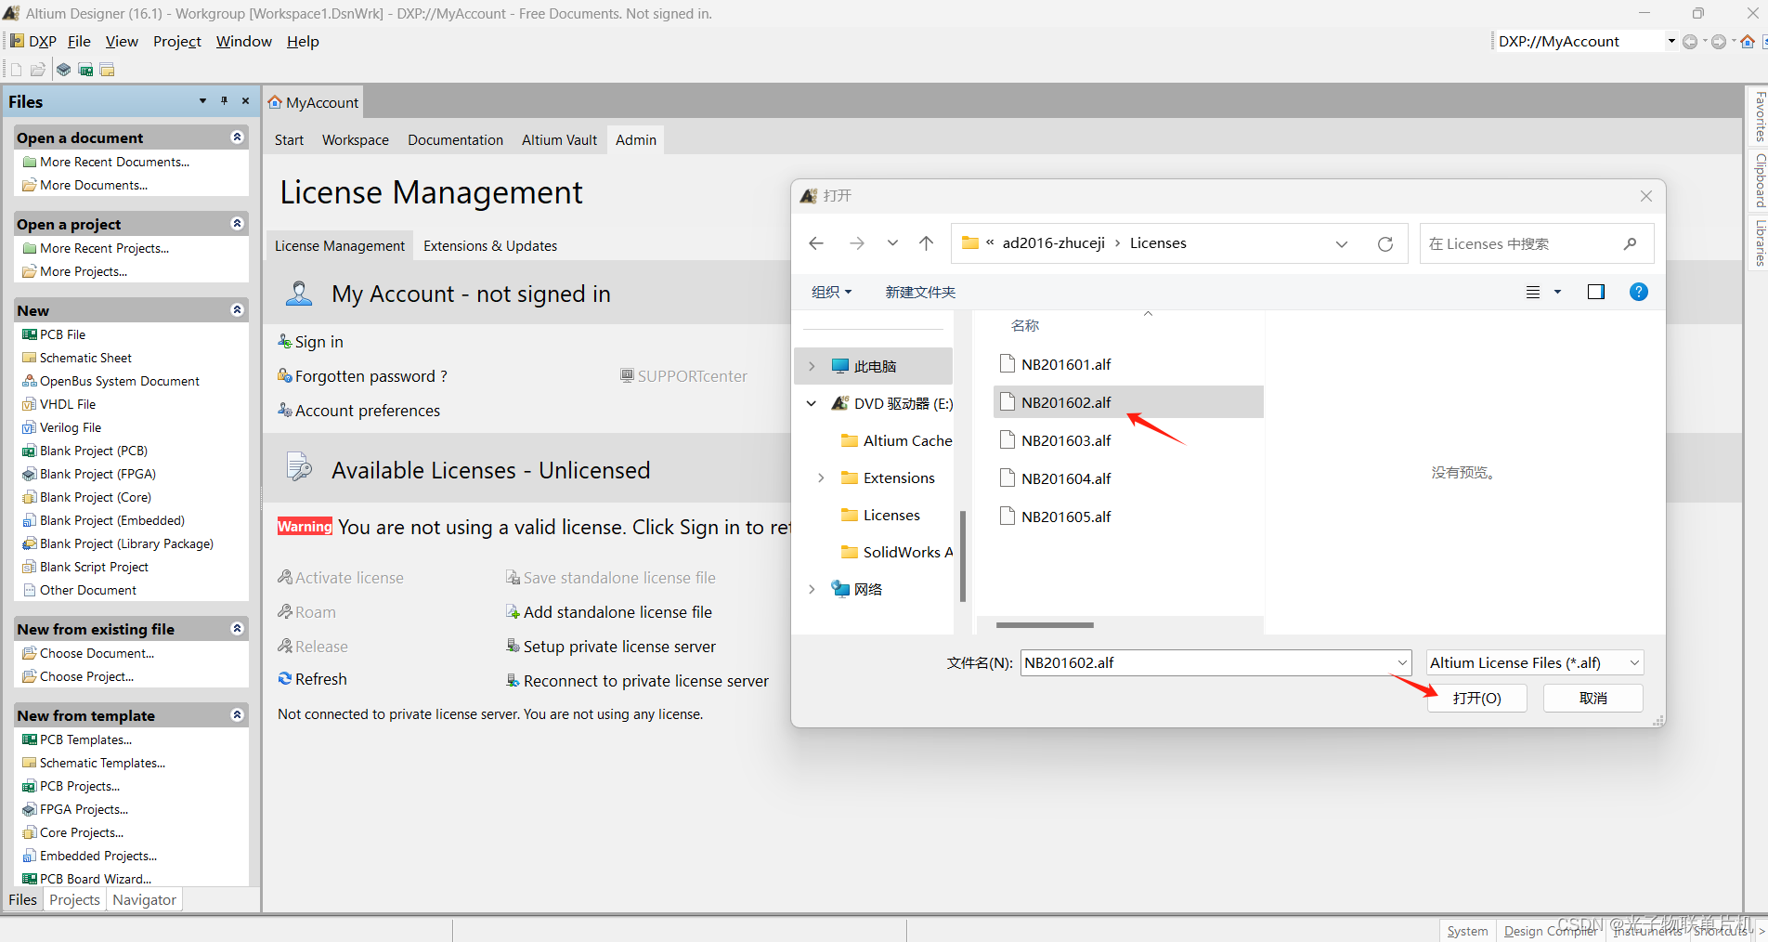Select DVD 驱动器 (E:) in the tree
1768x942 pixels.
pyautogui.click(x=891, y=403)
